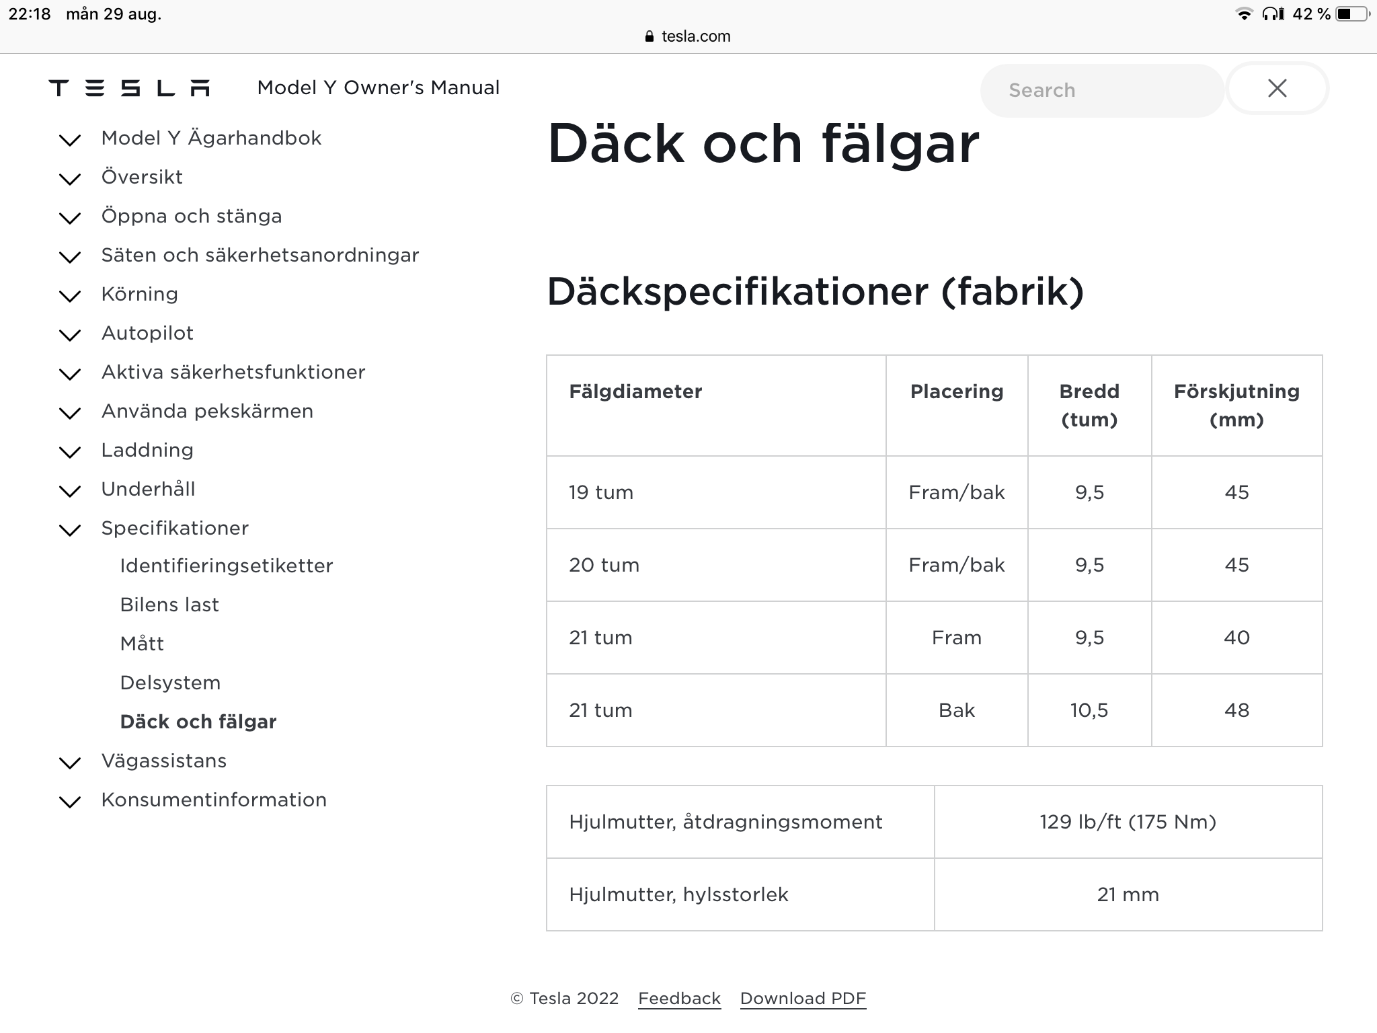Focus the Search input field
This screenshot has width=1377, height=1033.
click(x=1102, y=90)
